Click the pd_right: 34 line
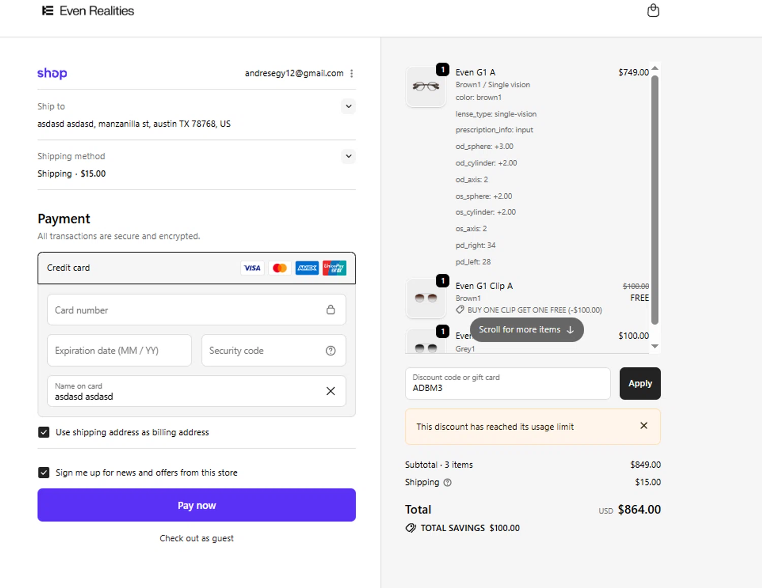762x588 pixels. coord(475,246)
